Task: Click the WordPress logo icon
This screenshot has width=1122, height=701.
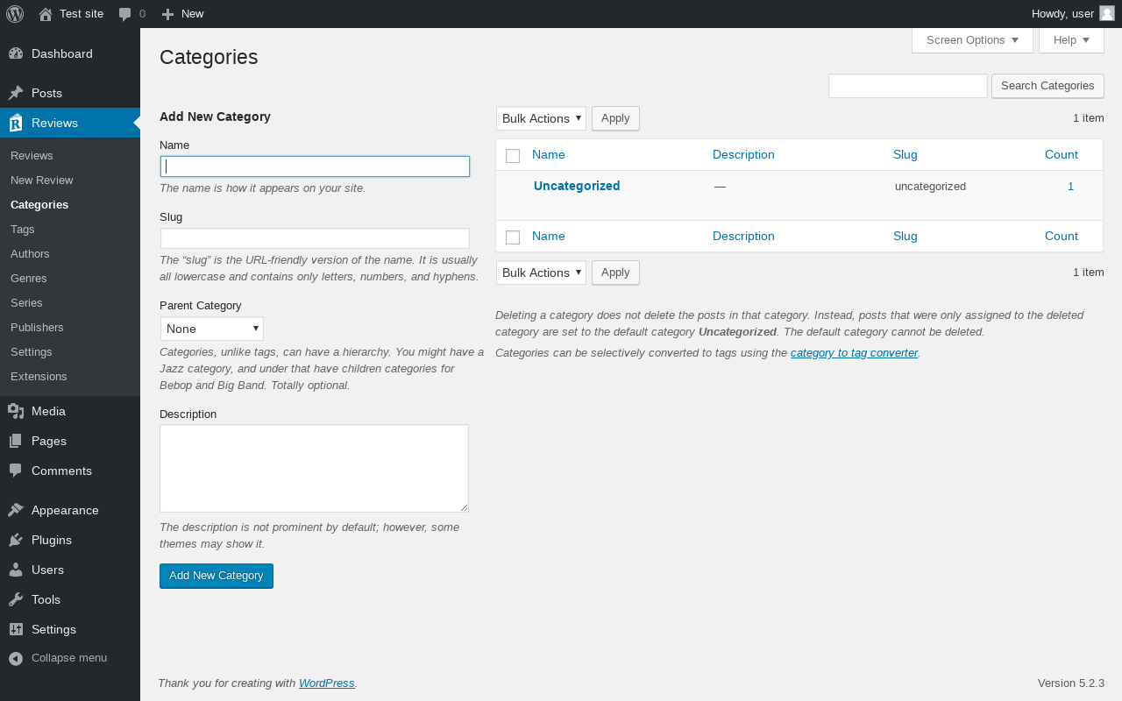Action: pyautogui.click(x=15, y=14)
